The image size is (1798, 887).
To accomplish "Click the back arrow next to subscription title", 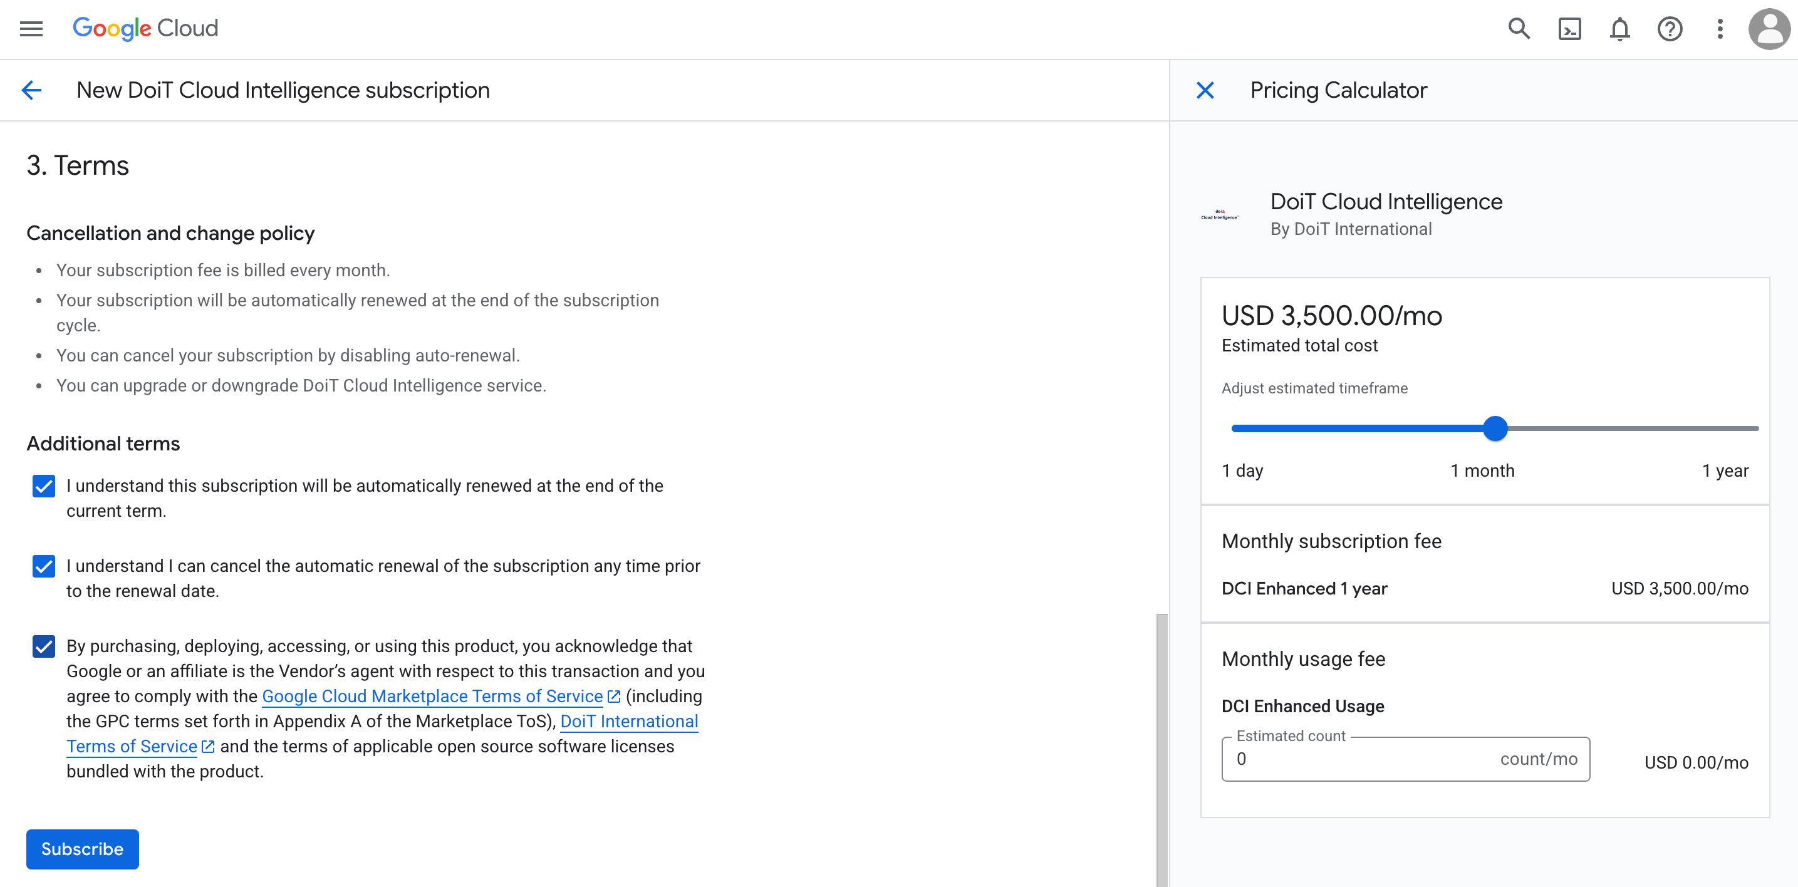I will pos(31,90).
